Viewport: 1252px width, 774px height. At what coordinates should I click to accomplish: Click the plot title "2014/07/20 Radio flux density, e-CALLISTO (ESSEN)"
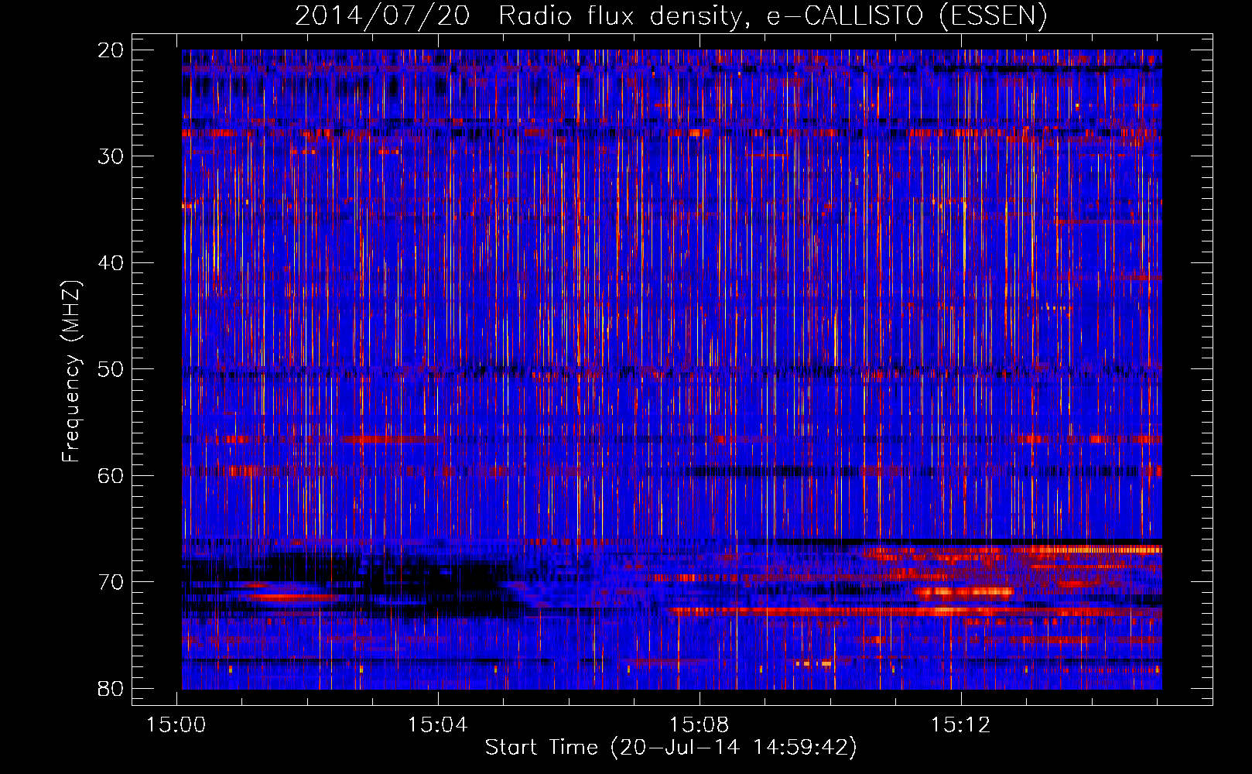[671, 16]
